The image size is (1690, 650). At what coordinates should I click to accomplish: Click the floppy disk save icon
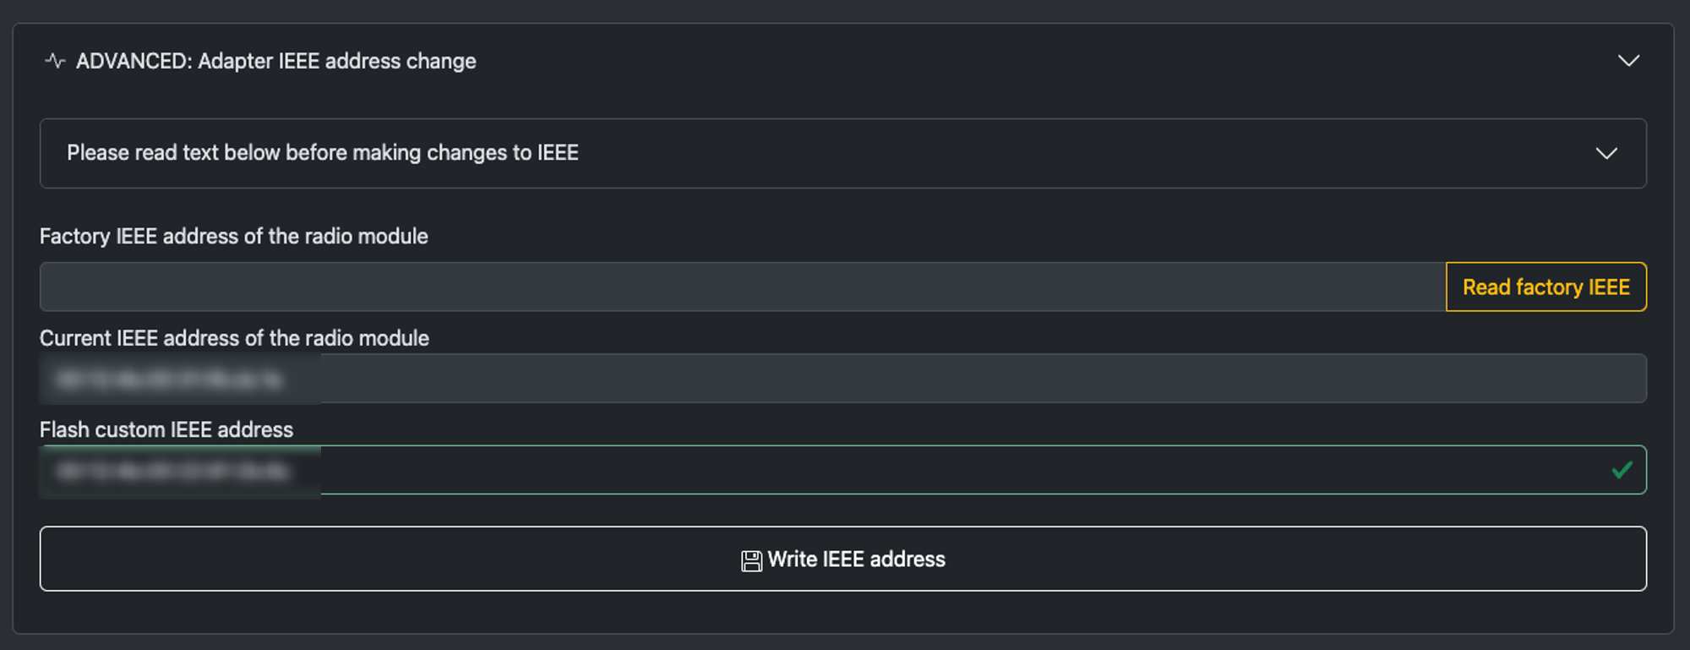pyautogui.click(x=751, y=560)
